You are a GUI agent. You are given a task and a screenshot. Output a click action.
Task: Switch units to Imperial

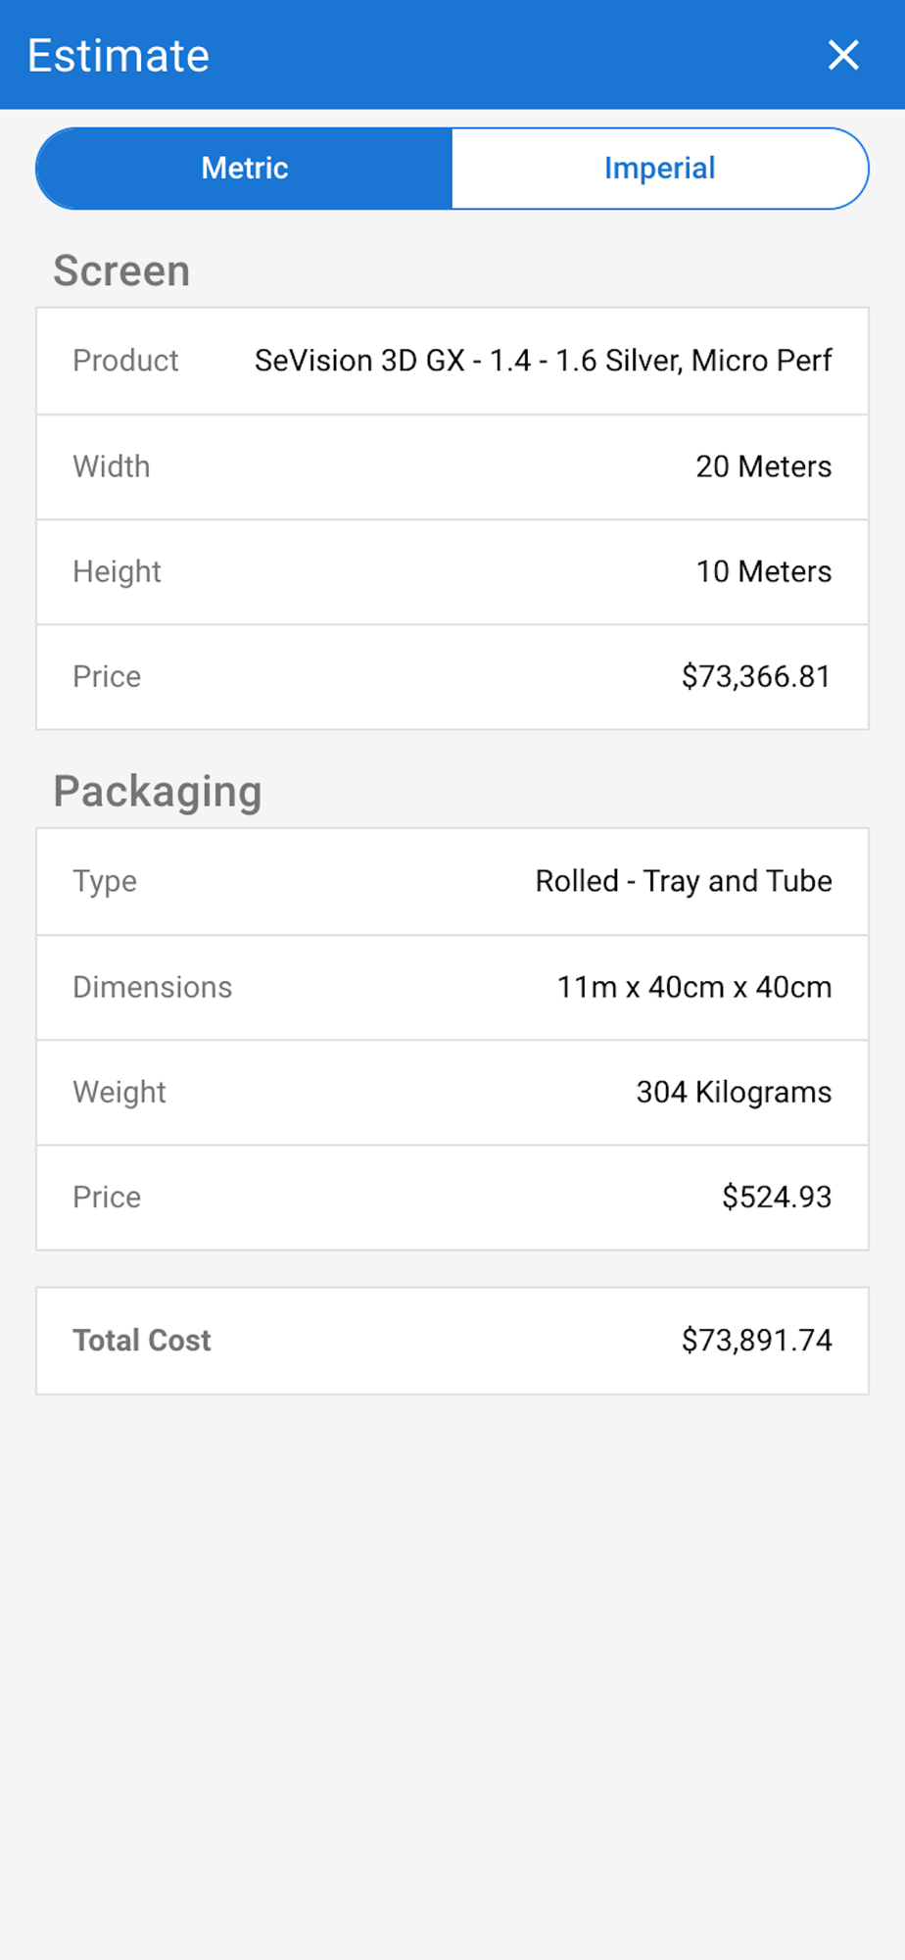pos(659,168)
